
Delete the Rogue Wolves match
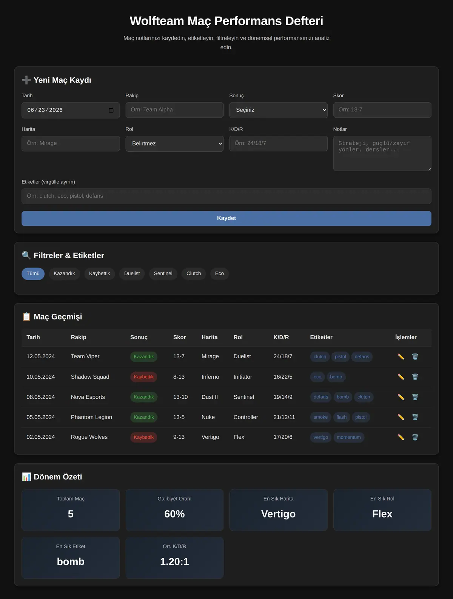click(x=415, y=437)
